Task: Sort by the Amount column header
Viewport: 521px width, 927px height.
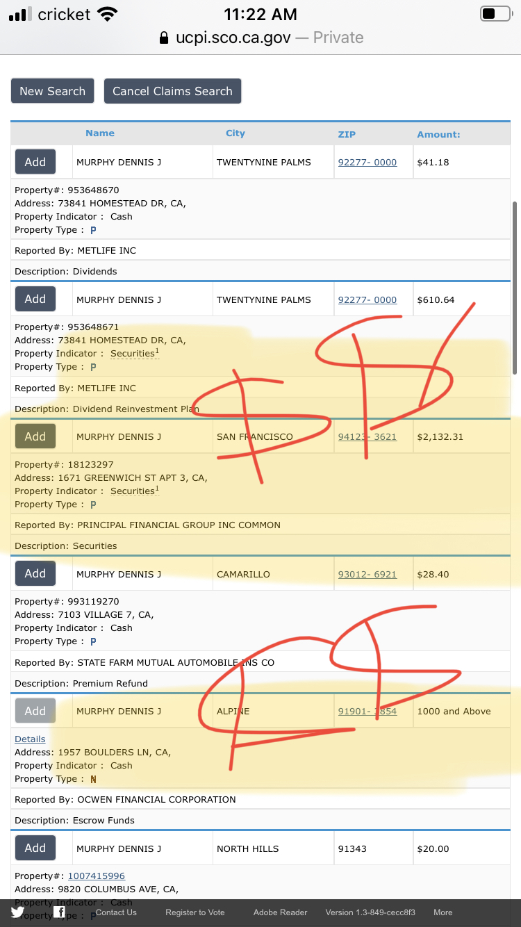Action: click(x=438, y=134)
